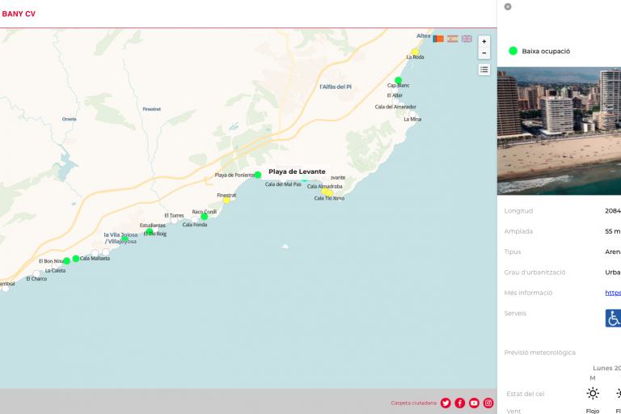Image resolution: width=621 pixels, height=414 pixels.
Task: Click the Baixa ocupació status label
Action: (x=546, y=51)
